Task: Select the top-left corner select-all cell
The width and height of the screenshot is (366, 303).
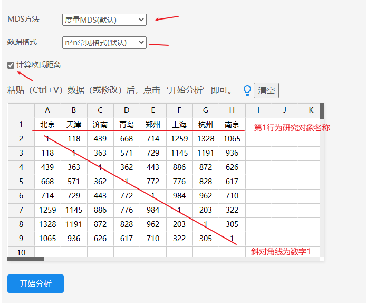Action: 21,110
